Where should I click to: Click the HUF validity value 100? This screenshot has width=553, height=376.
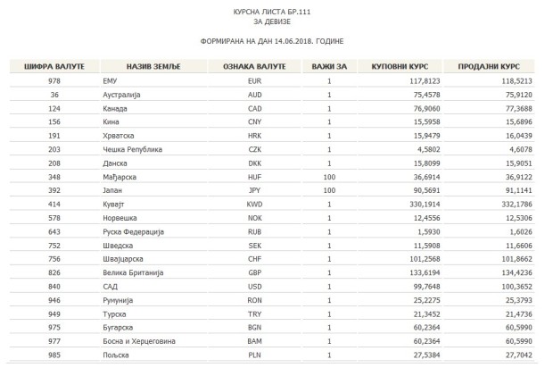point(329,177)
